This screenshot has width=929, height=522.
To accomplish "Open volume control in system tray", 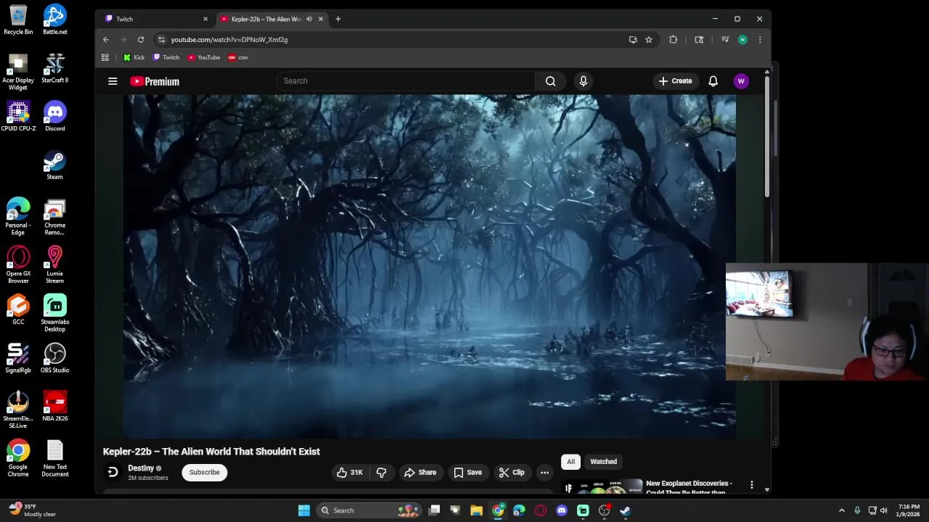I will 883,510.
